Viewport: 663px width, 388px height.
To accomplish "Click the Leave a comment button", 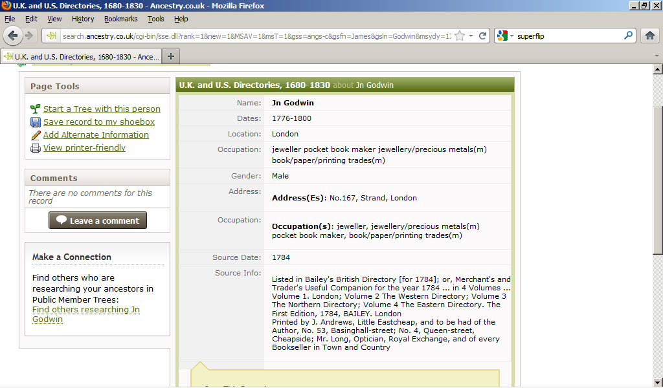I will coord(98,221).
